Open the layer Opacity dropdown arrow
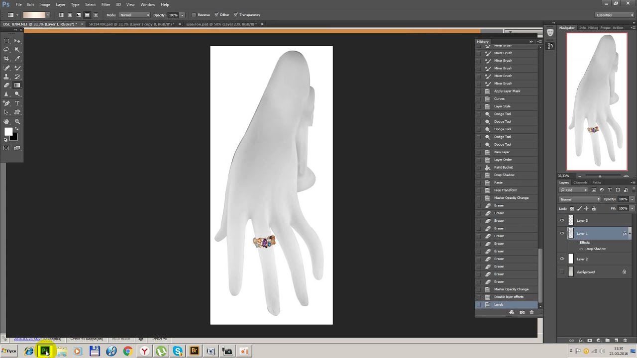Image resolution: width=637 pixels, height=358 pixels. (x=632, y=199)
